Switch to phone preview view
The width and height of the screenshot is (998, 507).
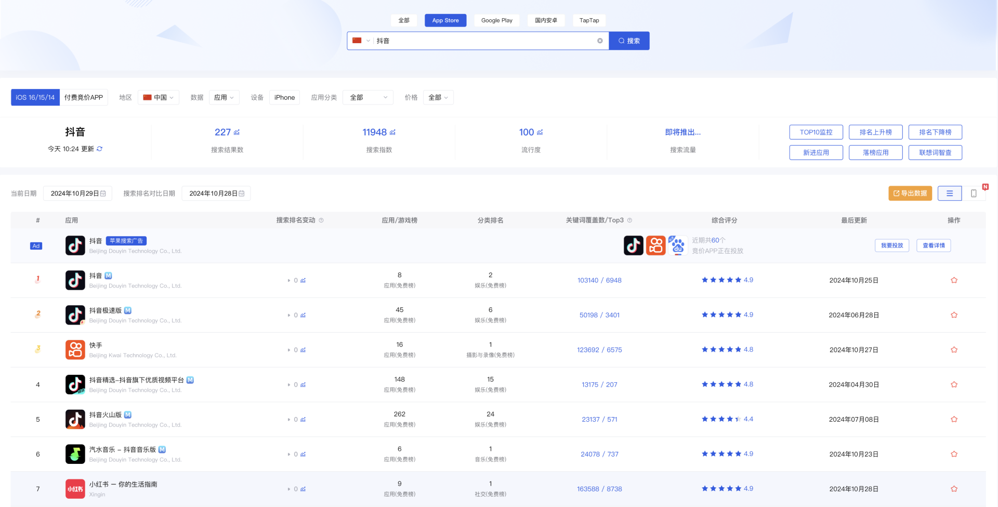[974, 193]
